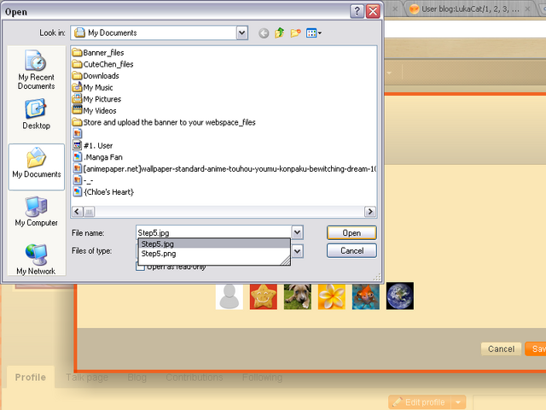Cancel the Open file dialog
Viewport: 546px width, 410px height.
[x=351, y=250]
